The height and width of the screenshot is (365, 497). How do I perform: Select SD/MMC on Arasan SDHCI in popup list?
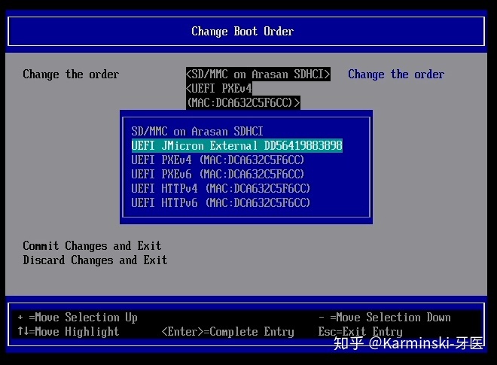point(197,131)
